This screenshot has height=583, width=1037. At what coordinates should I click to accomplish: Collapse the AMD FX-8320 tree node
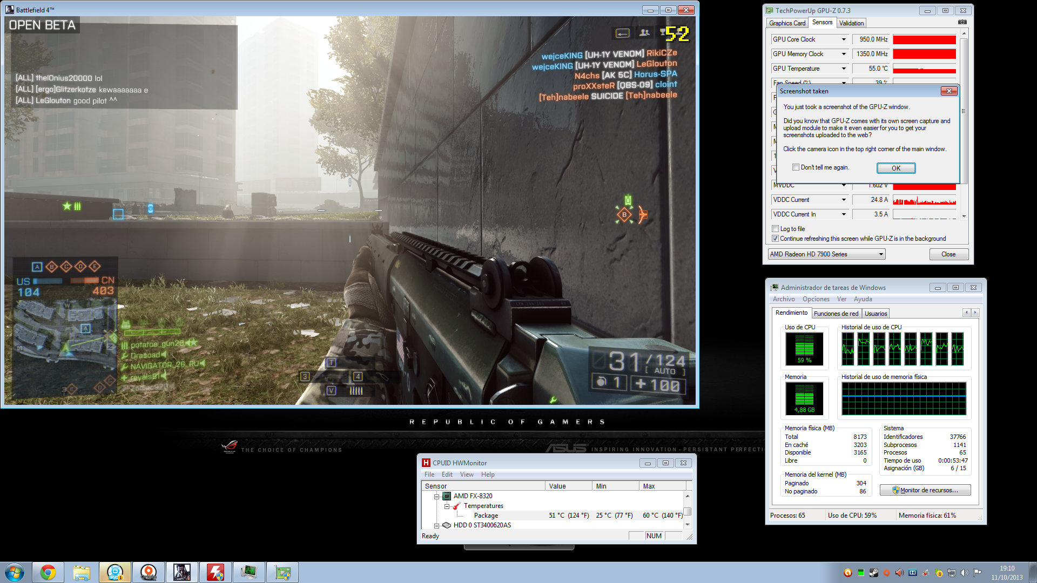[x=436, y=497]
